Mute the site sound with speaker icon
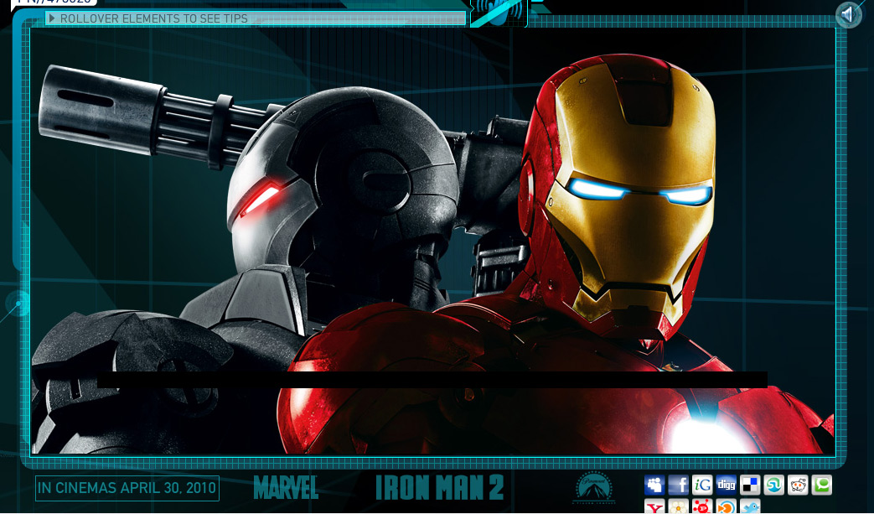 [x=849, y=14]
